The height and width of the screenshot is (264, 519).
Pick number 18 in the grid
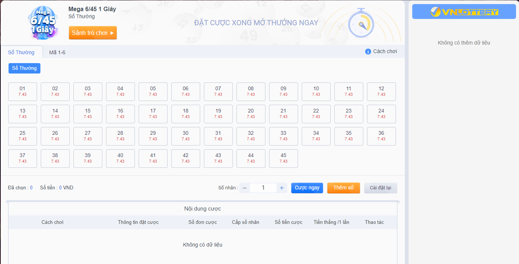coord(185,114)
